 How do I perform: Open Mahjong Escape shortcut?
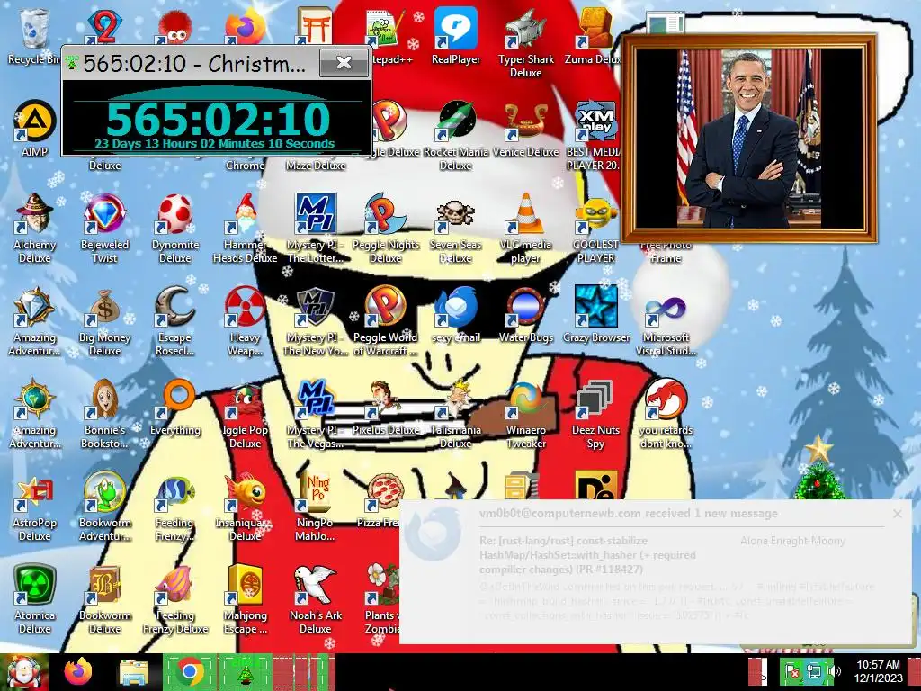click(245, 600)
